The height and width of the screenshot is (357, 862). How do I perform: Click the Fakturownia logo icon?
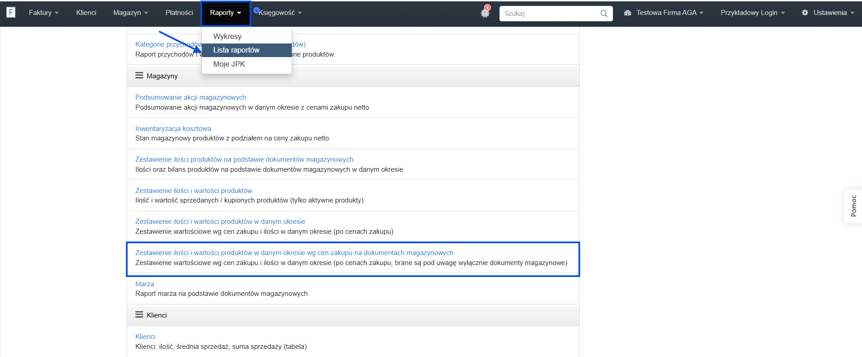(x=11, y=12)
